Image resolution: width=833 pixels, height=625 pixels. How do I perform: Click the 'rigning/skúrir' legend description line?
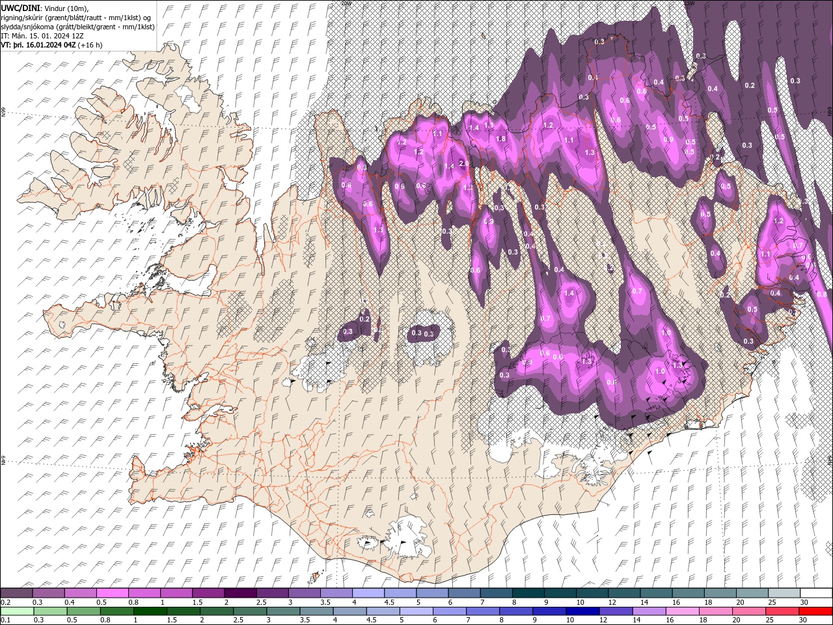click(x=76, y=18)
